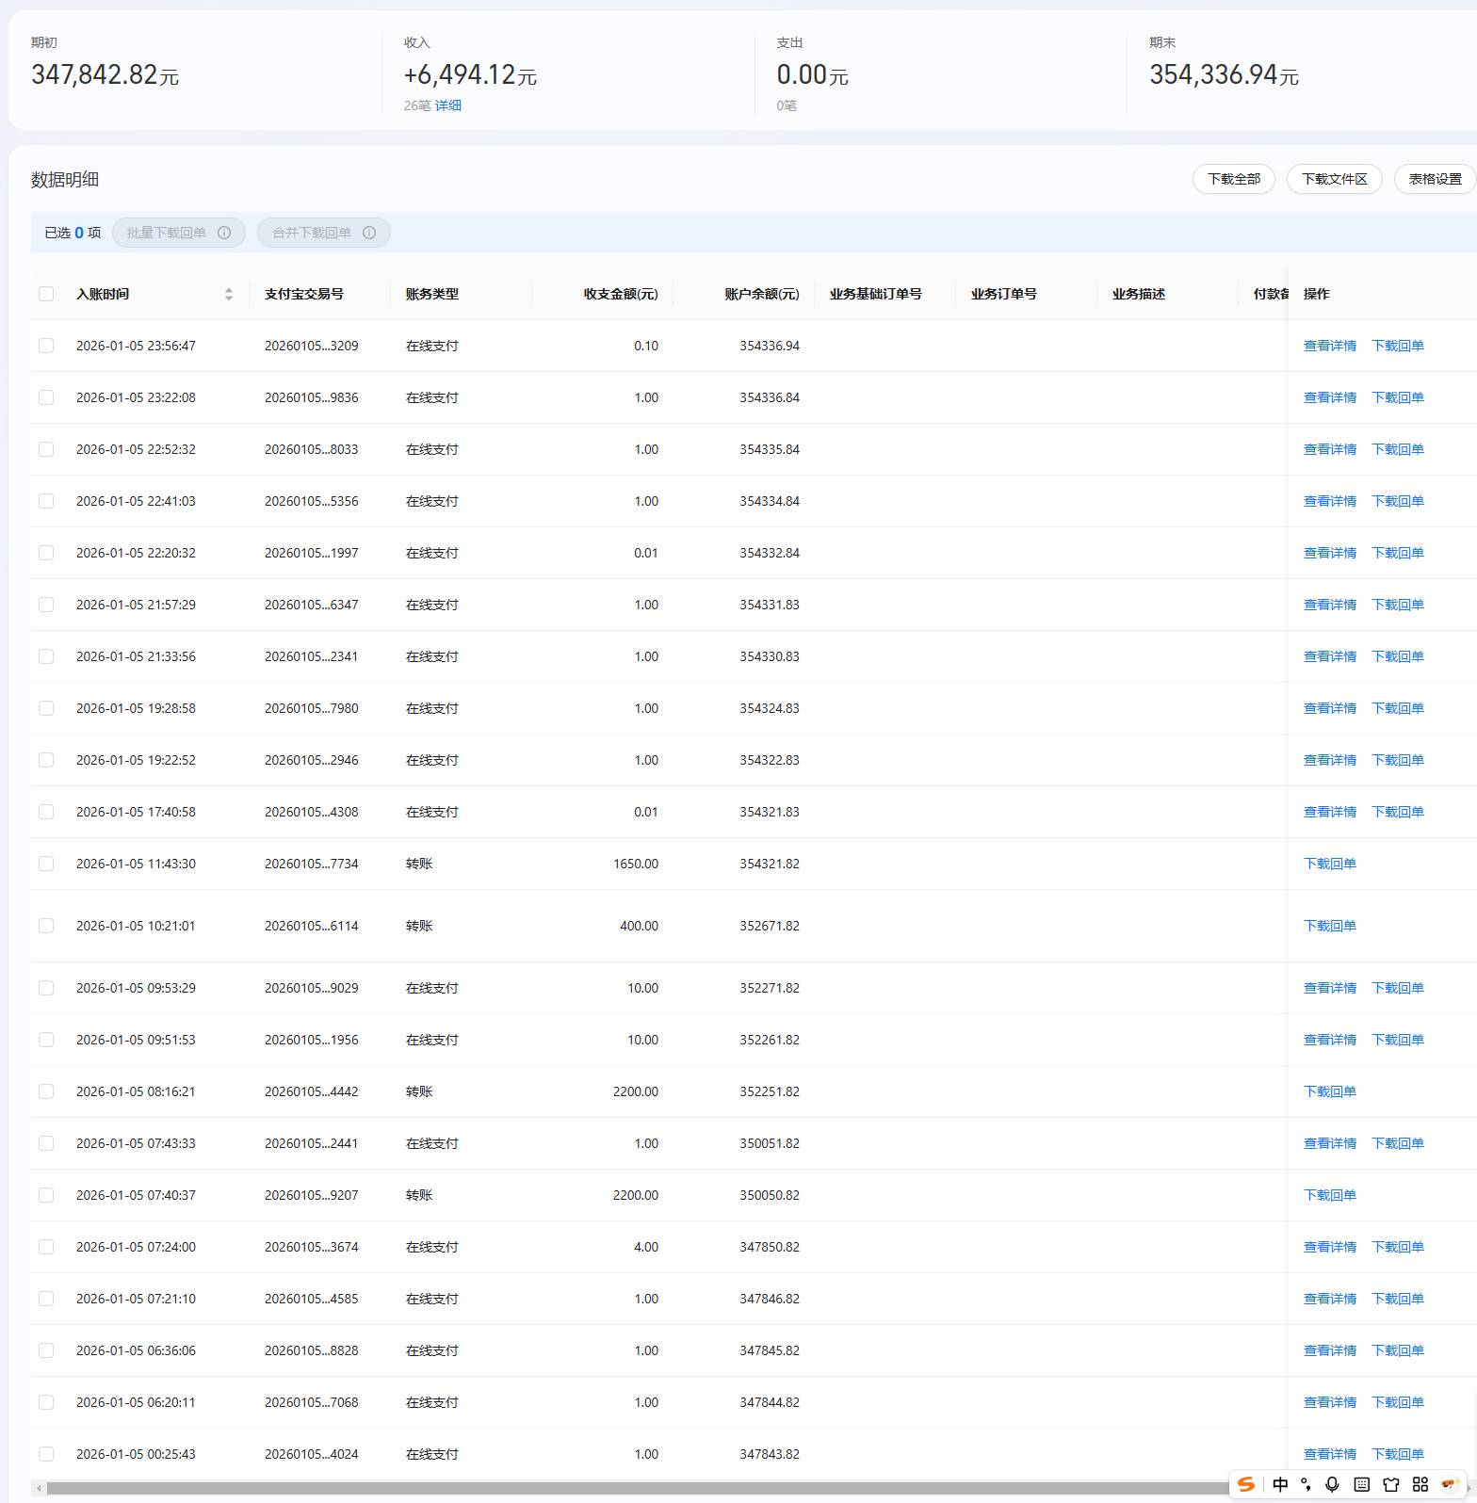The width and height of the screenshot is (1477, 1503).
Task: Check the select-all checkbox in the table header
Action: [x=46, y=294]
